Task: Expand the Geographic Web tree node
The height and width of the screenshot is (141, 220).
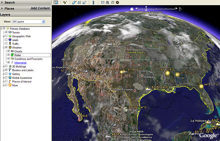Action: coord(4,36)
